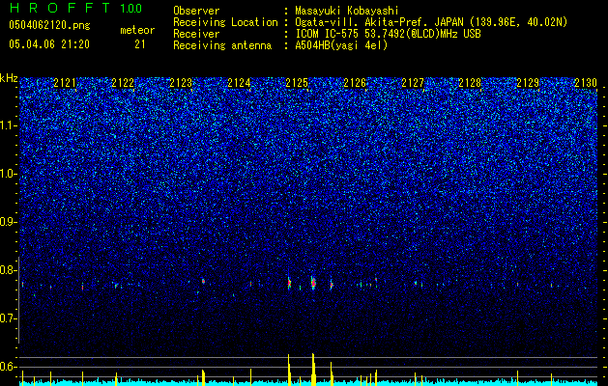Click the 1.1 frequency axis tick label
This screenshot has height=386, width=608.
[x=9, y=126]
